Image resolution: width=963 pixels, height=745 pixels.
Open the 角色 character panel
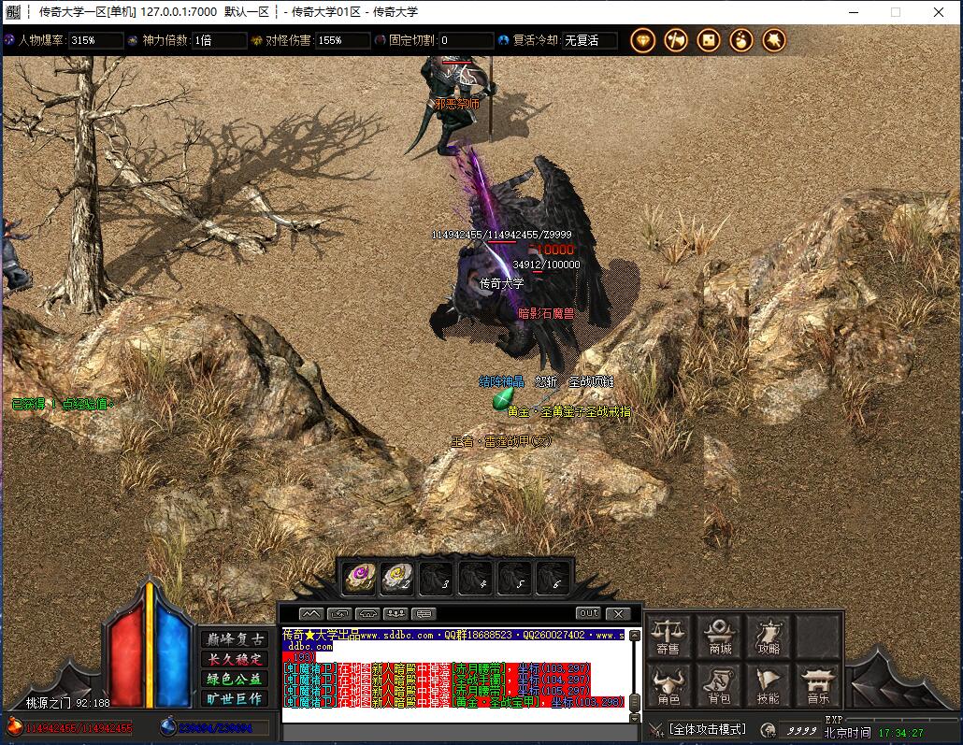click(x=668, y=685)
